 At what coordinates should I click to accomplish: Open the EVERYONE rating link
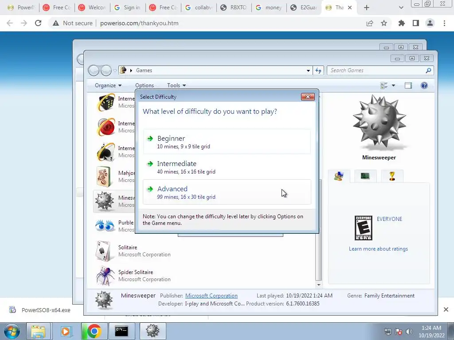tap(389, 219)
